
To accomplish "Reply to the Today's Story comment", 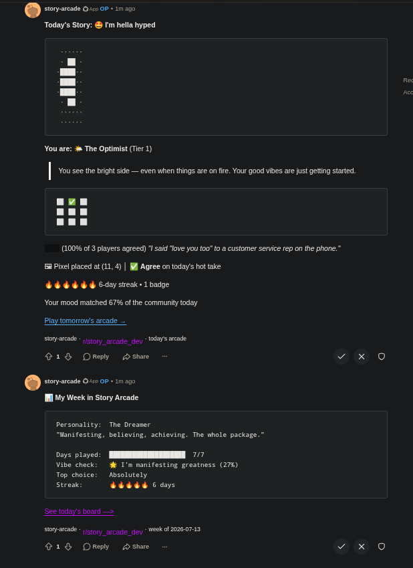I will coord(96,357).
